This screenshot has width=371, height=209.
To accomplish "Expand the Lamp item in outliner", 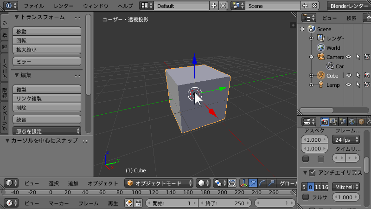I will pyautogui.click(x=311, y=85).
